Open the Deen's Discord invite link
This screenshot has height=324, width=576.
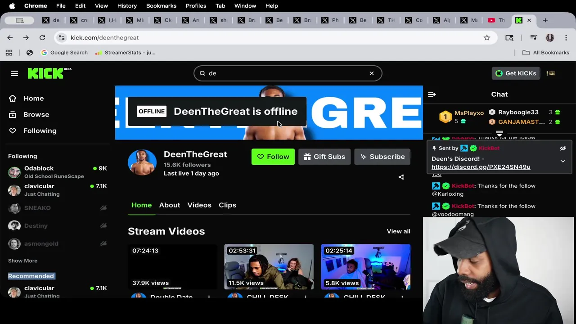tap(481, 167)
